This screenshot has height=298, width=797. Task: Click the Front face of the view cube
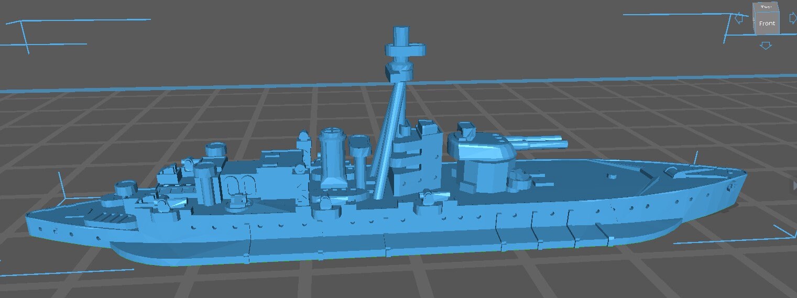(x=766, y=24)
